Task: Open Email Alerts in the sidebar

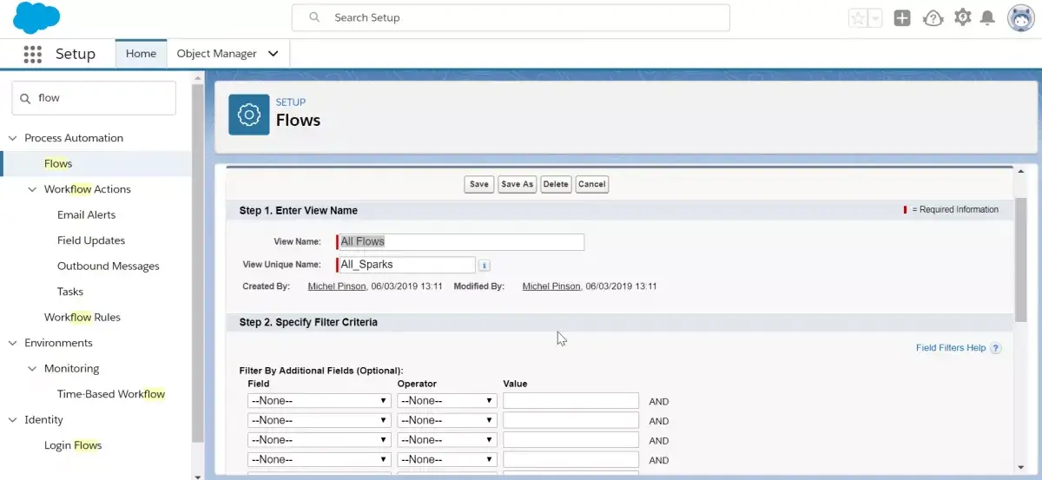Action: click(x=86, y=214)
